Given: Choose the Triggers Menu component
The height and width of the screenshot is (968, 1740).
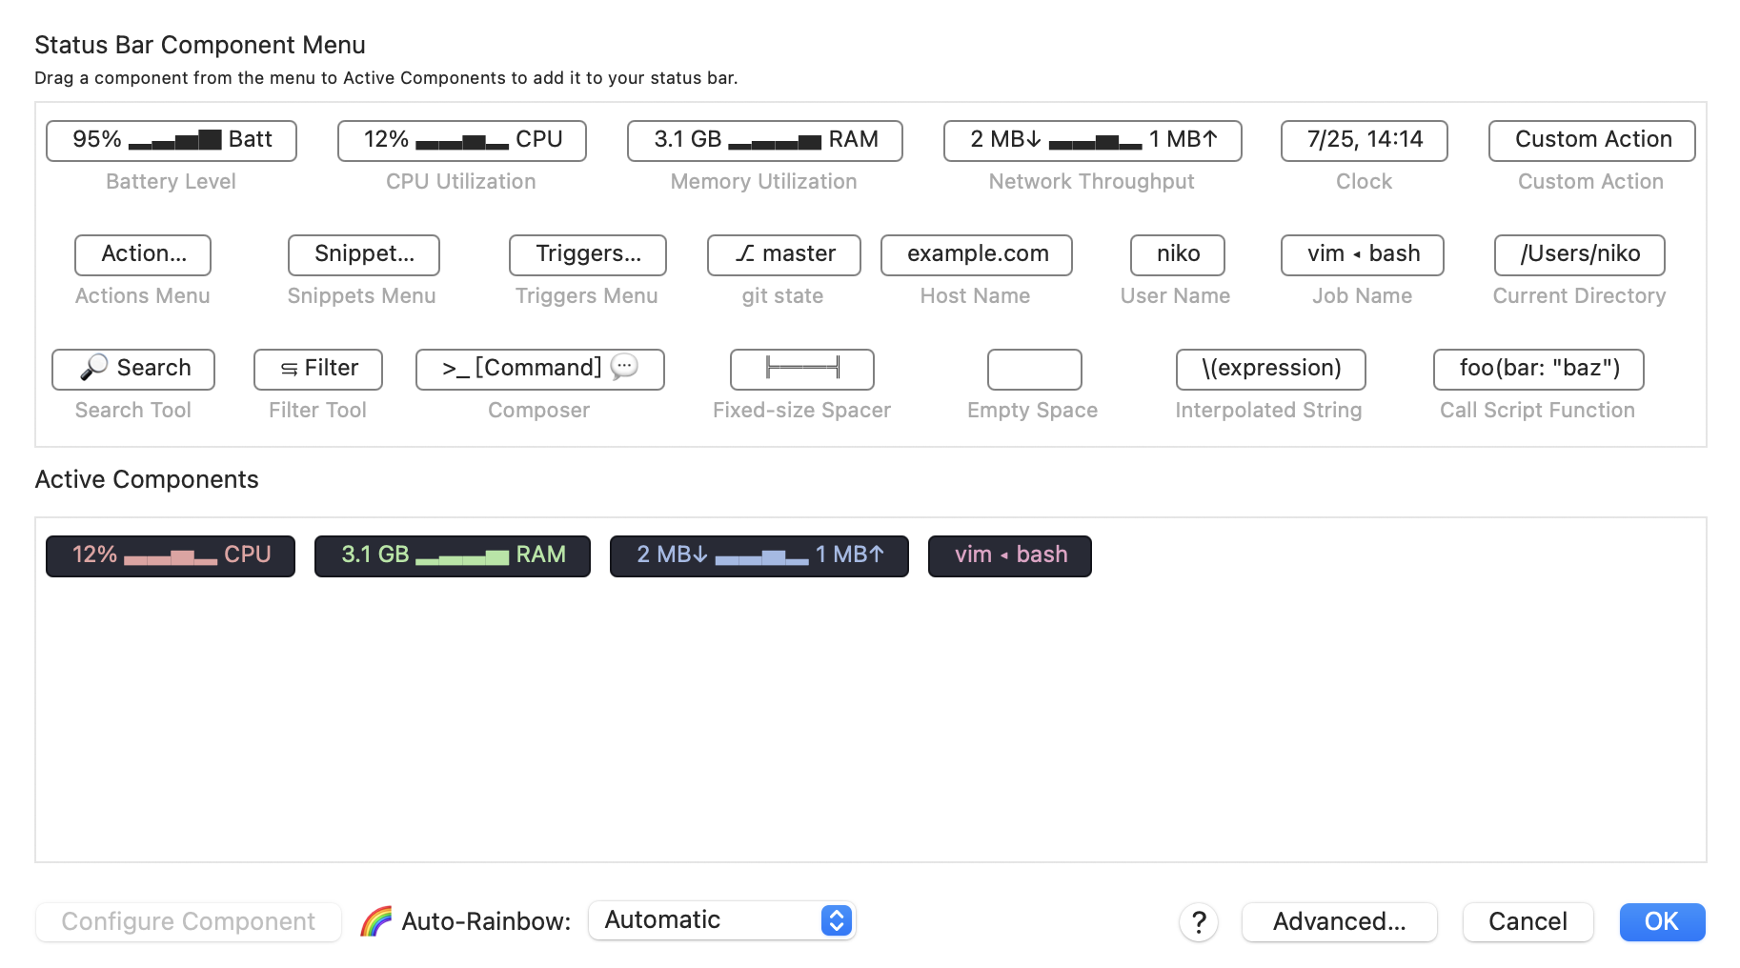Looking at the screenshot, I should [588, 254].
